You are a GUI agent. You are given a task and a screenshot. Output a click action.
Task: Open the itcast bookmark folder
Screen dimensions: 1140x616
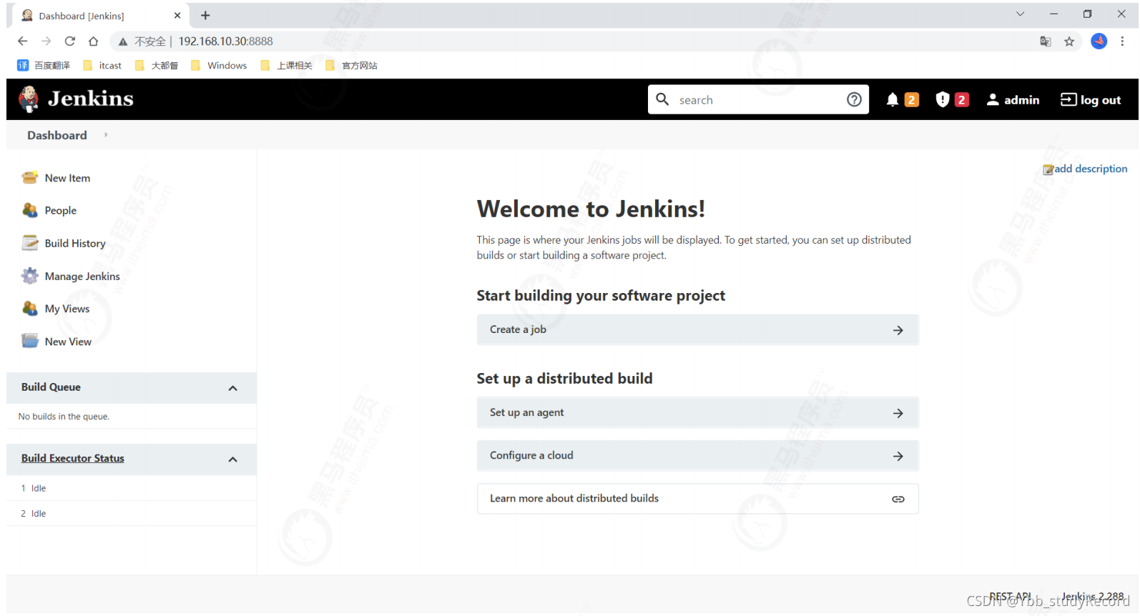(102, 65)
